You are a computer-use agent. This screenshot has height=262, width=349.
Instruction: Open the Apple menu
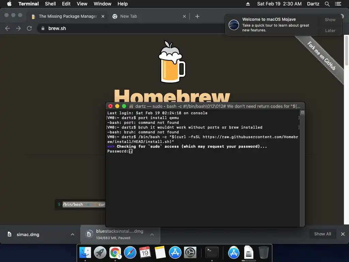(x=9, y=4)
